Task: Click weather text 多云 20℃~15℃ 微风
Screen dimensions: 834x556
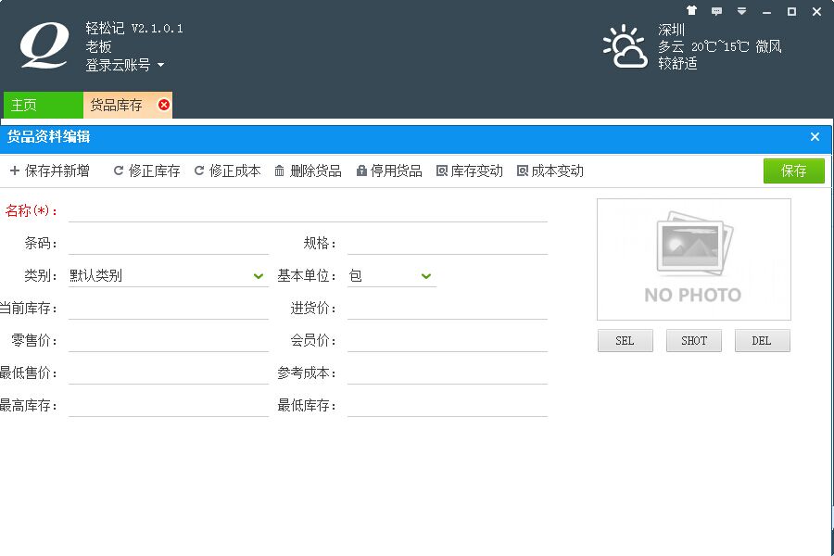Action: click(x=720, y=47)
